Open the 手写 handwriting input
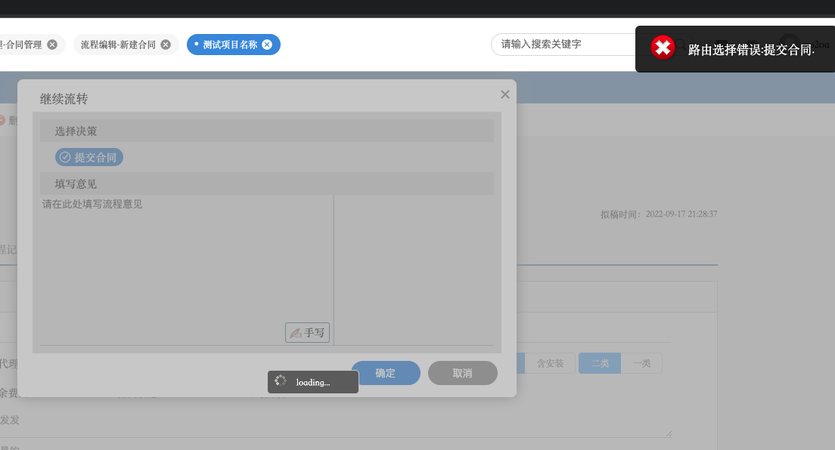The width and height of the screenshot is (835, 450). tap(307, 332)
